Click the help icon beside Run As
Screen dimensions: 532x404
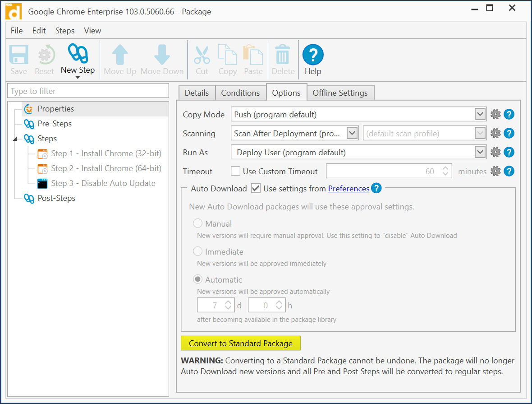point(509,153)
